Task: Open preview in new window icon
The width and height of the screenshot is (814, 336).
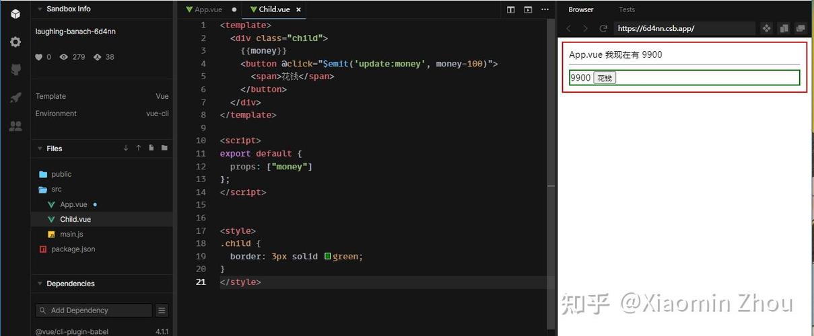Action: point(801,28)
